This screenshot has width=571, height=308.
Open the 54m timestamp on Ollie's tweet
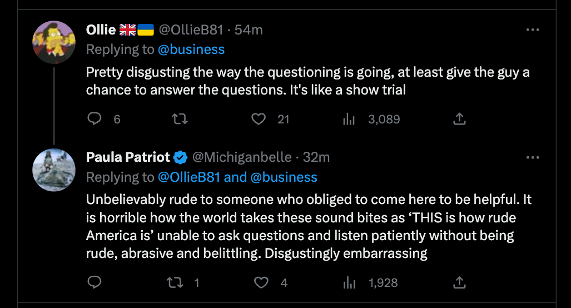coord(249,30)
